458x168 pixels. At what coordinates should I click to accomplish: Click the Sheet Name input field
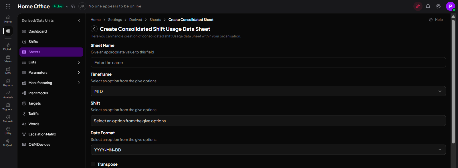click(x=268, y=62)
